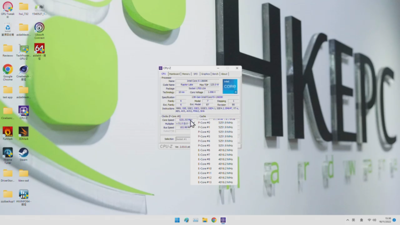
Task: Click the processor Name field value
Action: [x=197, y=81]
